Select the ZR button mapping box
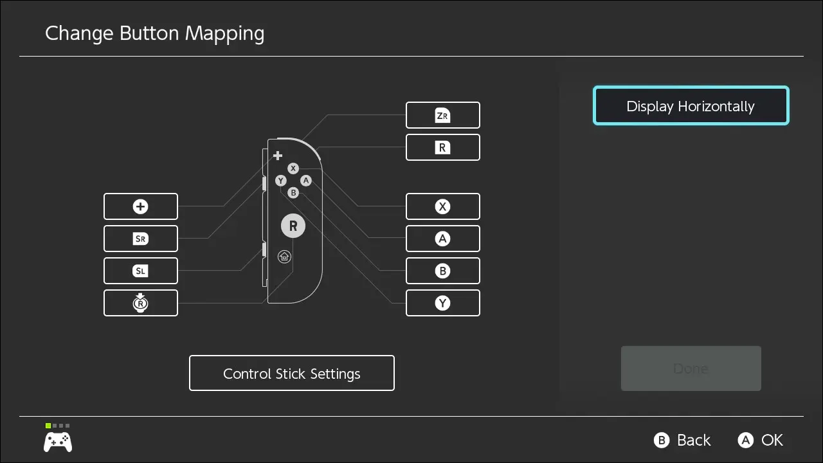823x463 pixels. (443, 115)
